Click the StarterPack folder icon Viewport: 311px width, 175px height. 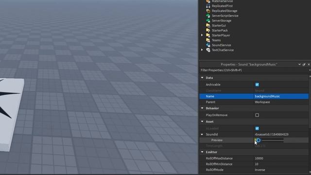(208, 30)
